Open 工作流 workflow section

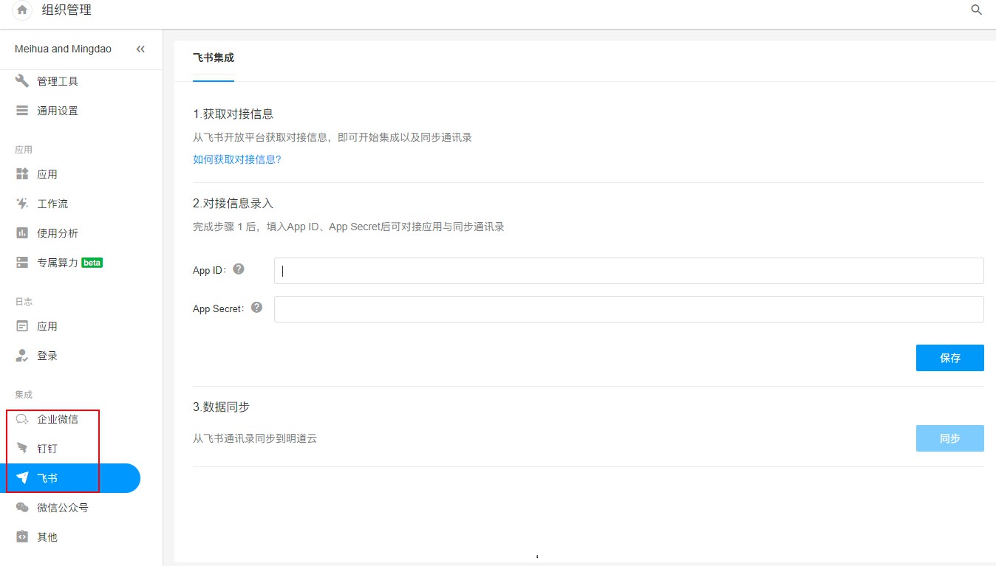[52, 204]
